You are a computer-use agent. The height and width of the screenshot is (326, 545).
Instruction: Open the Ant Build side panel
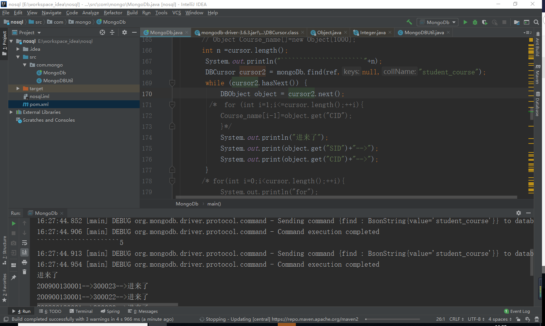pos(537,44)
